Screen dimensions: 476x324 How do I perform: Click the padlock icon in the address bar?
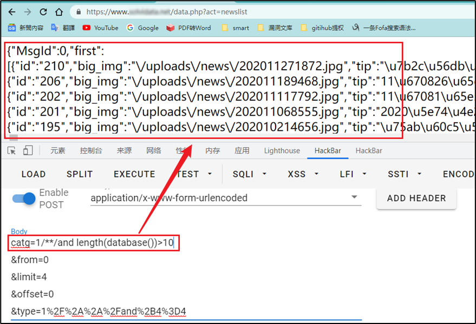coord(79,12)
